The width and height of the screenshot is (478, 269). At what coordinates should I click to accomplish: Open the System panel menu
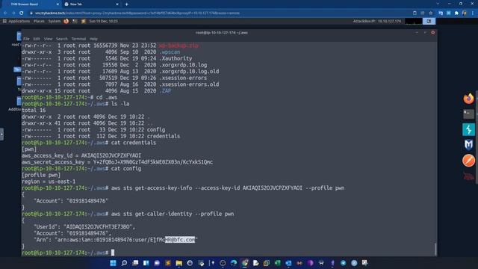(x=55, y=22)
